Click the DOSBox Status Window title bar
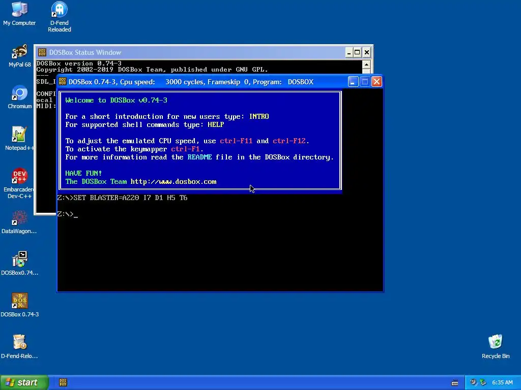Screen dimensions: 521x390 pos(204,52)
